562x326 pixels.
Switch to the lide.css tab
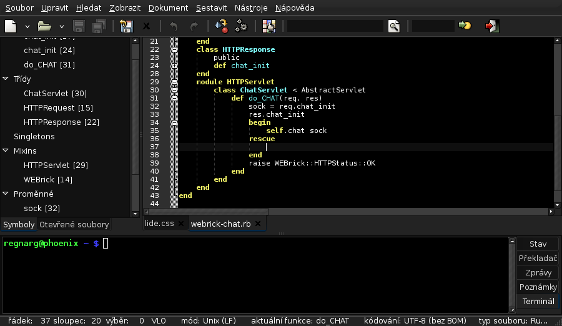159,224
